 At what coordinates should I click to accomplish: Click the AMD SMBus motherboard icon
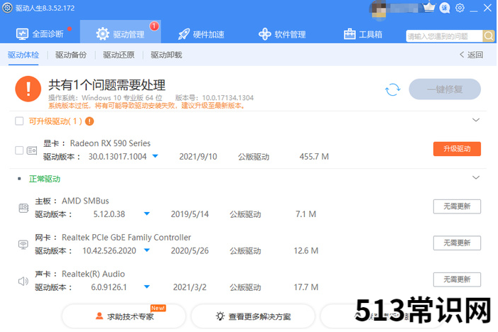point(23,208)
